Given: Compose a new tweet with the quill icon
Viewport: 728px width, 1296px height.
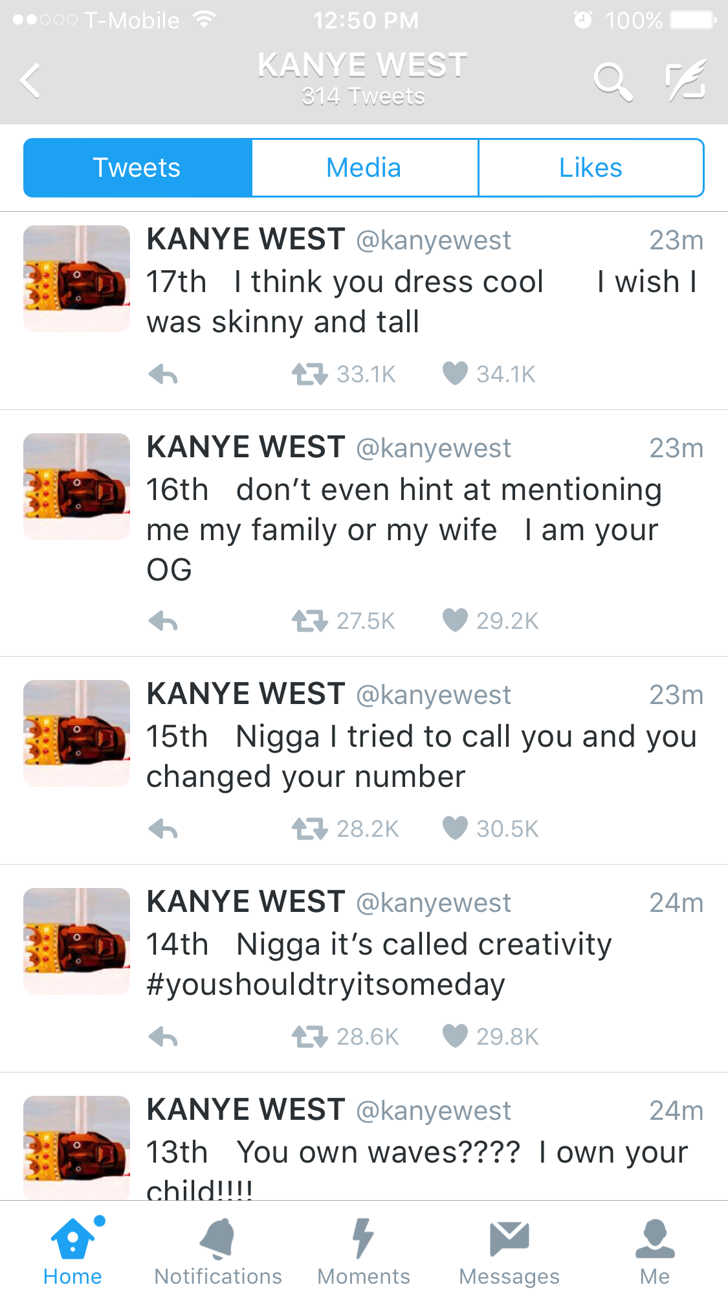Looking at the screenshot, I should pos(686,81).
